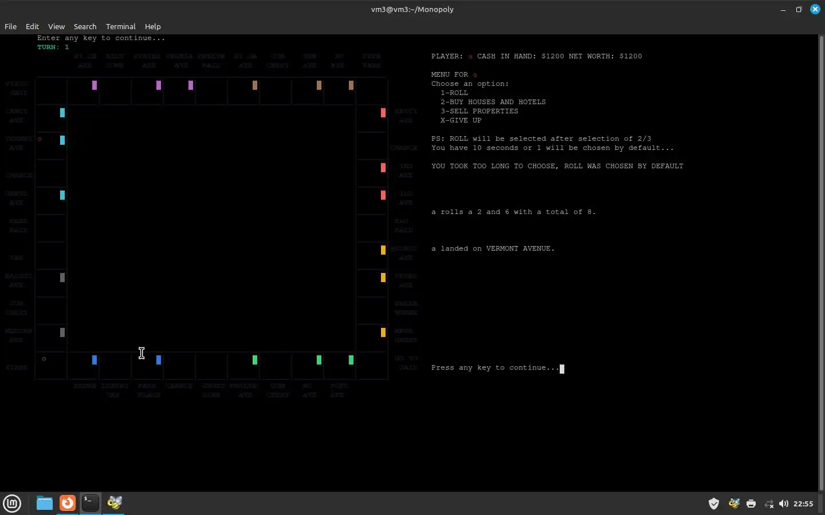Click the window title "vm3@vm3:~/Monopoly"
The image size is (825, 515).
tap(412, 9)
